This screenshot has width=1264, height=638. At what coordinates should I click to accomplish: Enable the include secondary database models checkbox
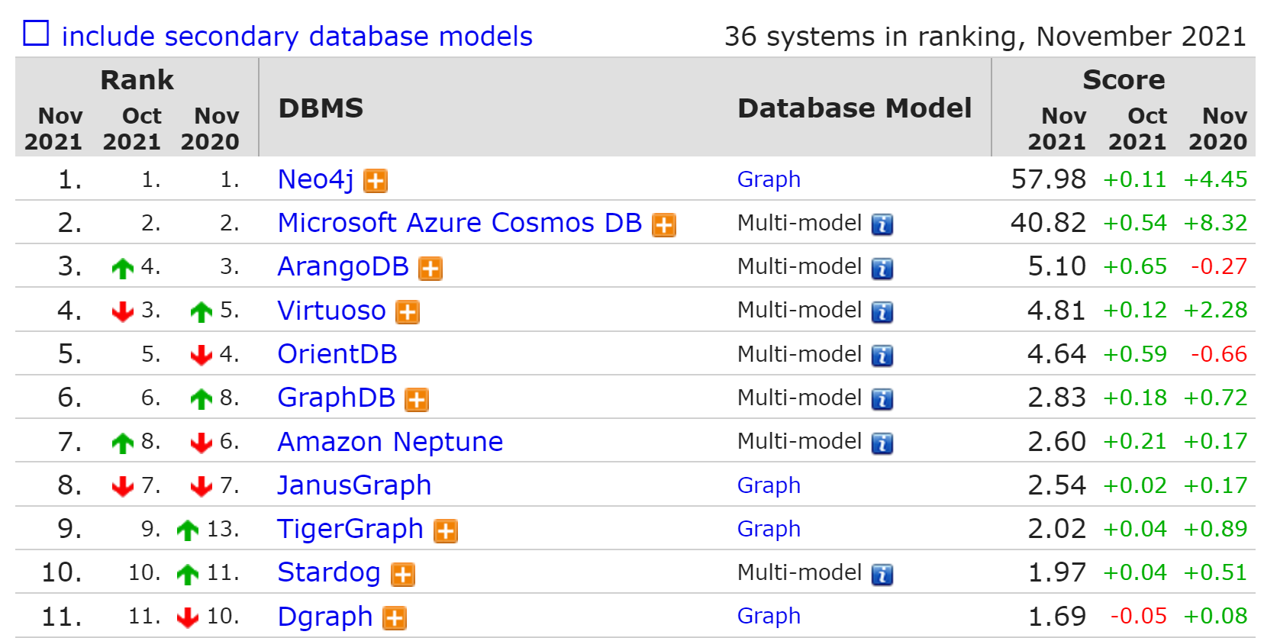pos(36,34)
